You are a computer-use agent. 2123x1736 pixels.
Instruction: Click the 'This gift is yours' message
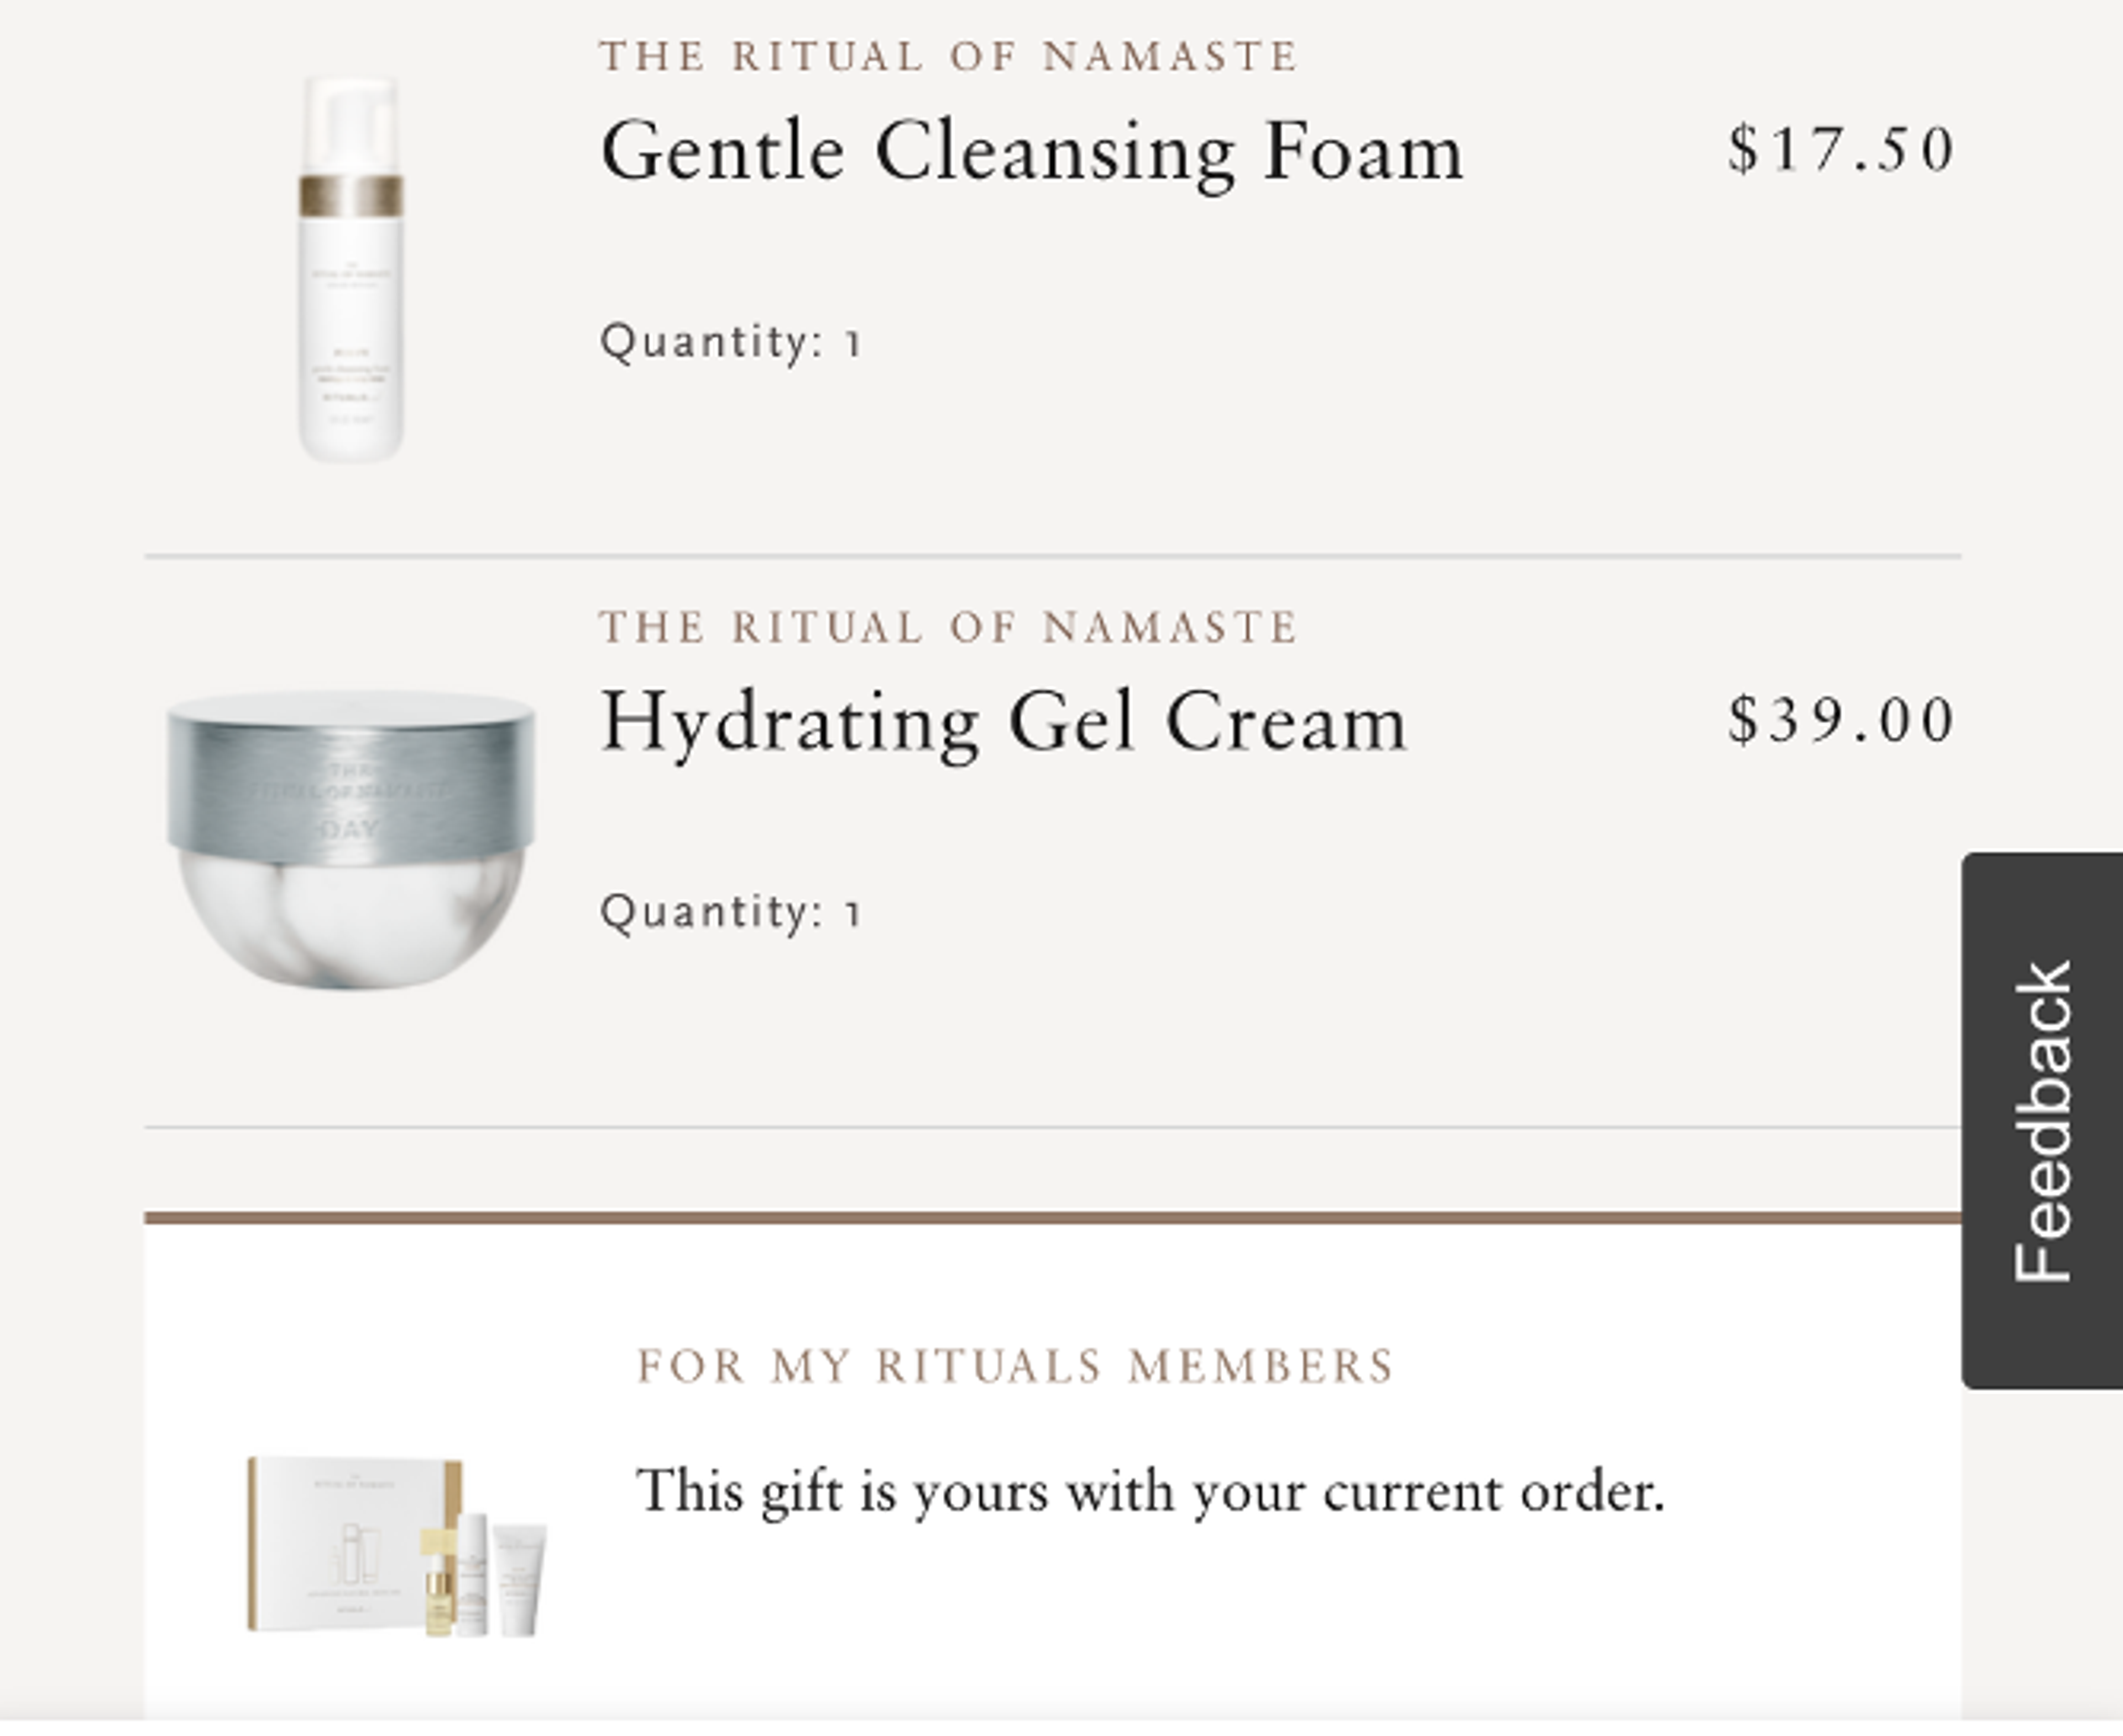click(x=1151, y=1492)
